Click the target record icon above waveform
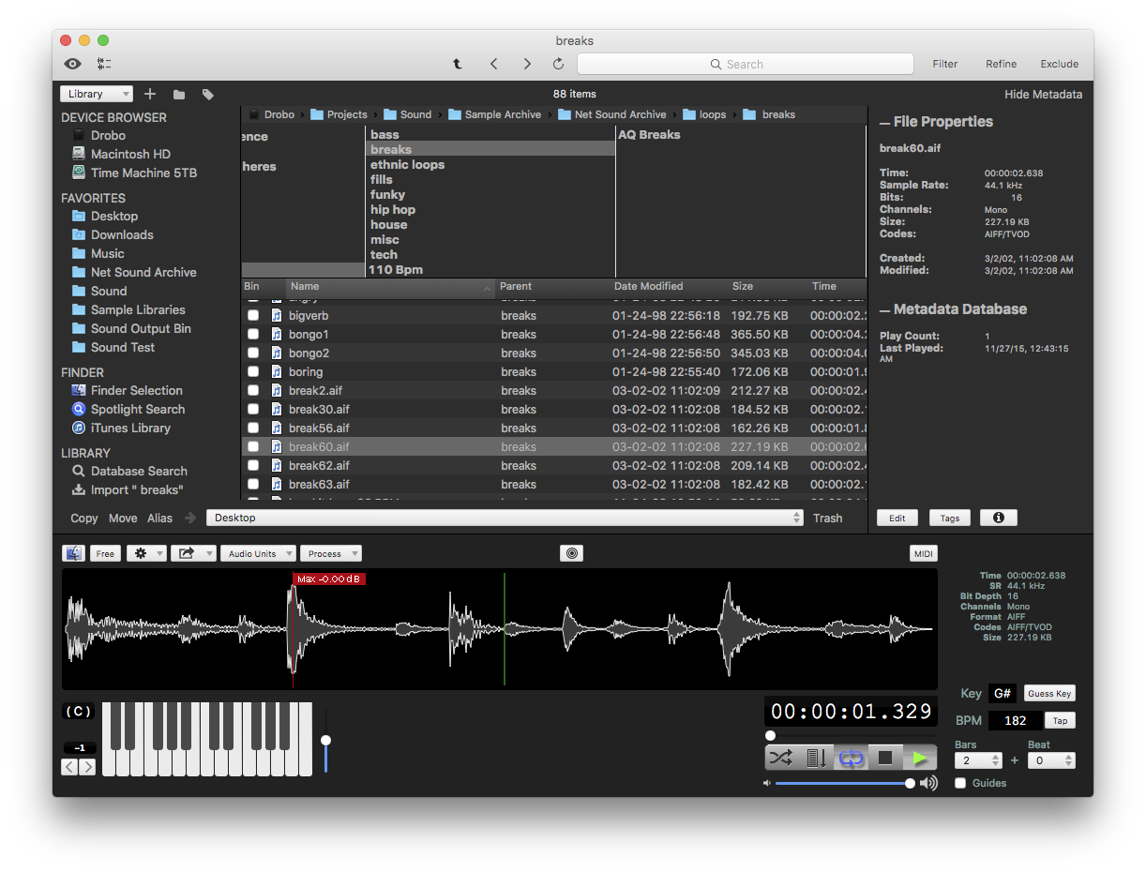 (x=571, y=553)
